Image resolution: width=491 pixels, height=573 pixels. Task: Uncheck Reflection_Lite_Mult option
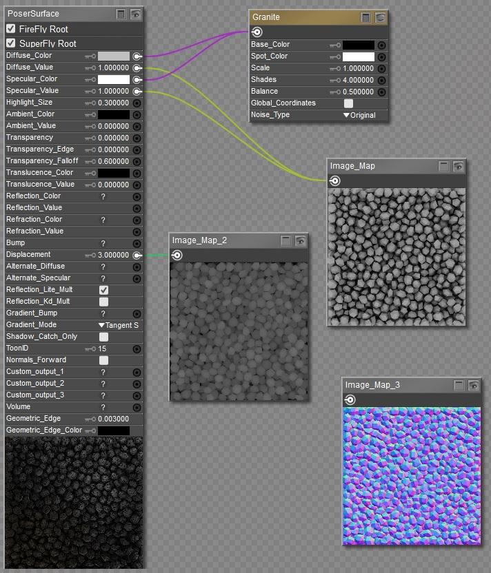(104, 290)
